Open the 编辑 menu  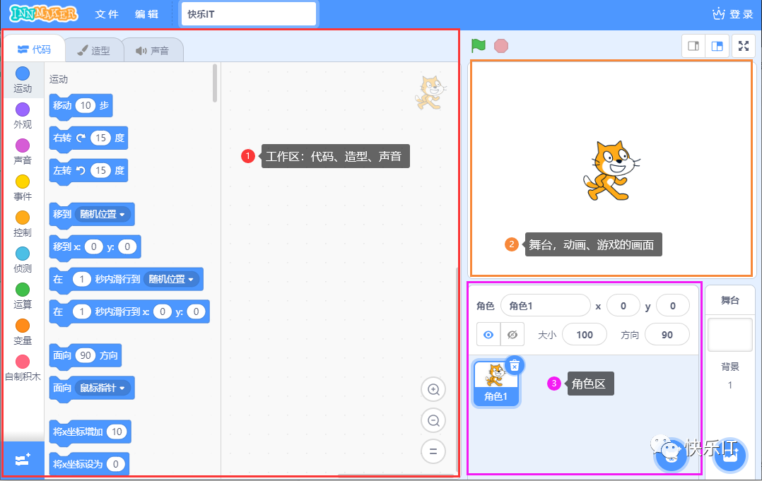147,14
